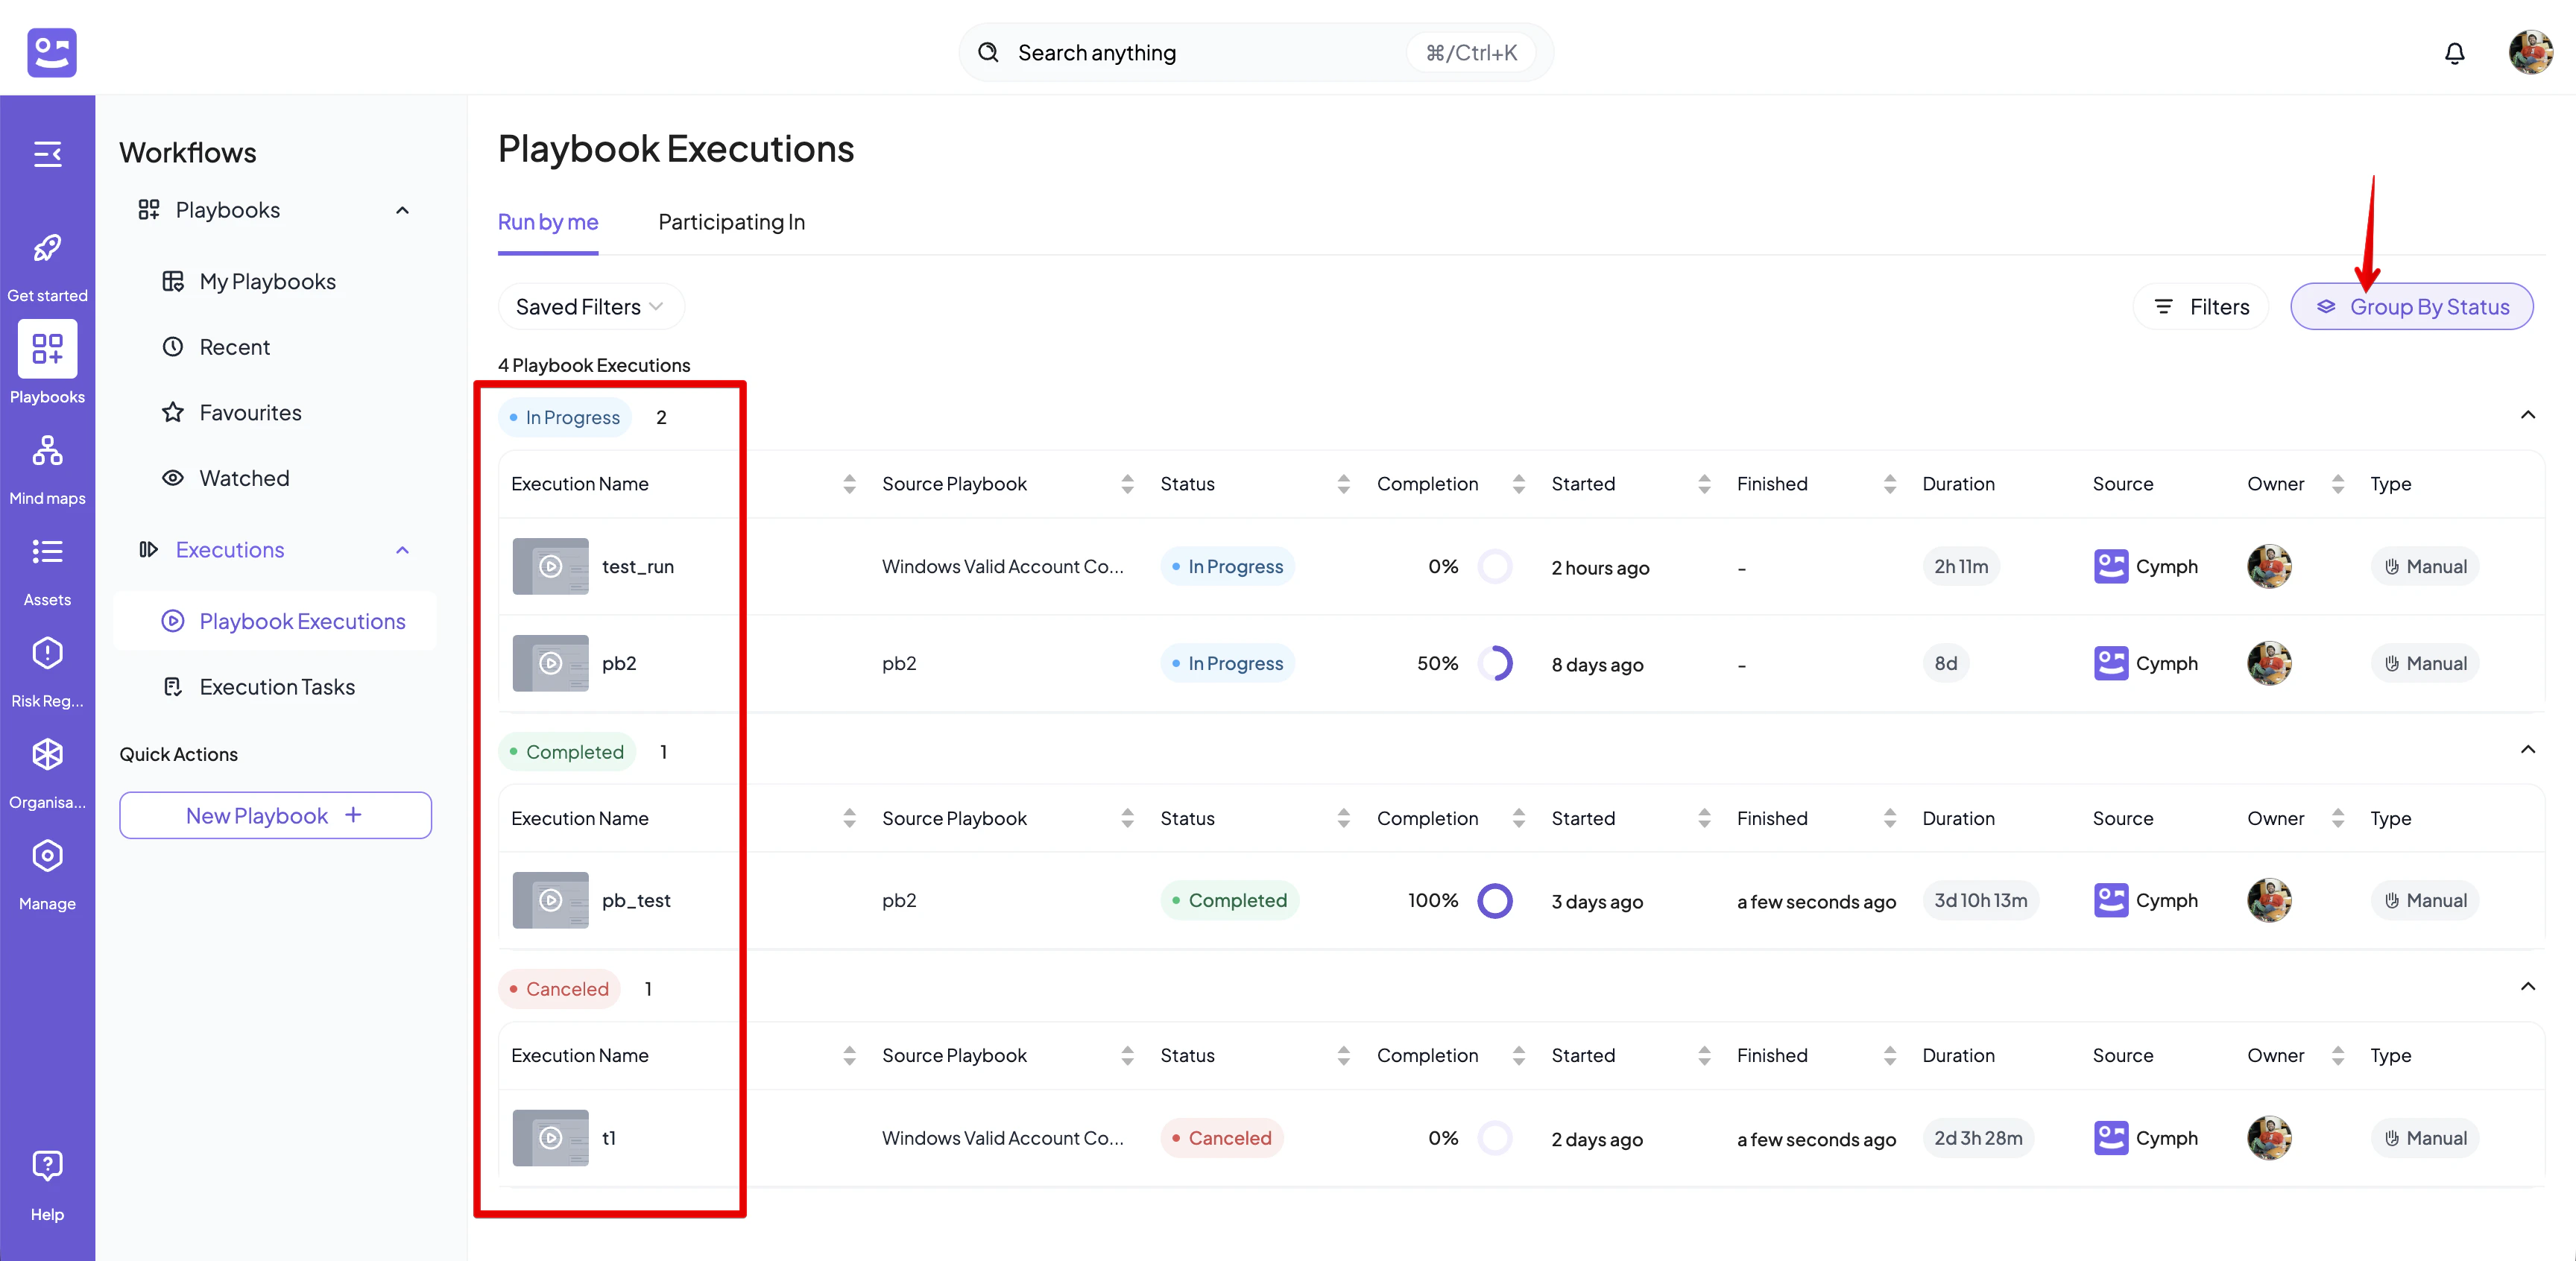Click the 50% progress circle for pb2
Screen dimensions: 2576x1261
pos(1497,663)
